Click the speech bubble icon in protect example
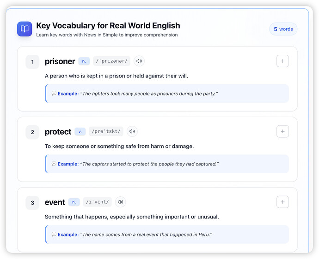The height and width of the screenshot is (259, 319). click(54, 164)
